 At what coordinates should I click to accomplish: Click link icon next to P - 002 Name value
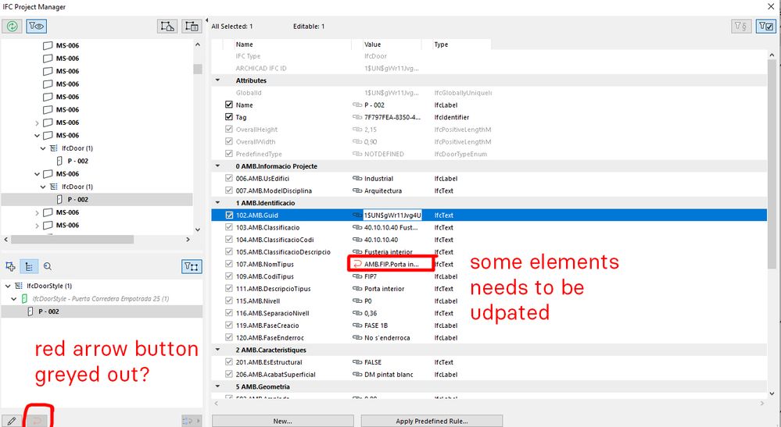(x=357, y=105)
